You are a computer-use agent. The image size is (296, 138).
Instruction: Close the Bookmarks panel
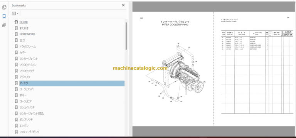point(123,5)
